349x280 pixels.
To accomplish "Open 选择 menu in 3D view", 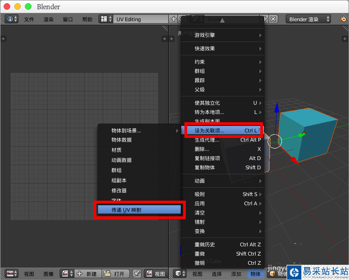I will (217, 274).
